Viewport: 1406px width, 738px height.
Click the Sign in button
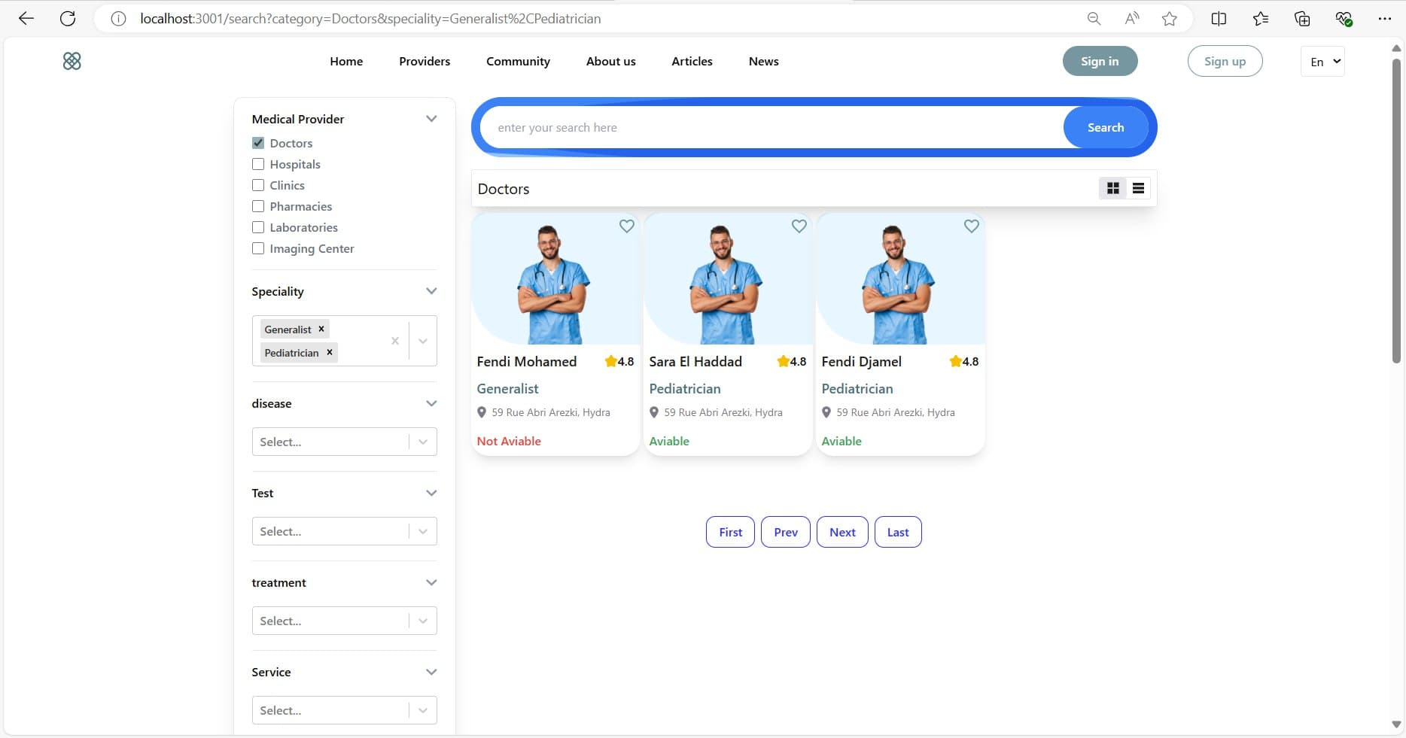(x=1100, y=62)
